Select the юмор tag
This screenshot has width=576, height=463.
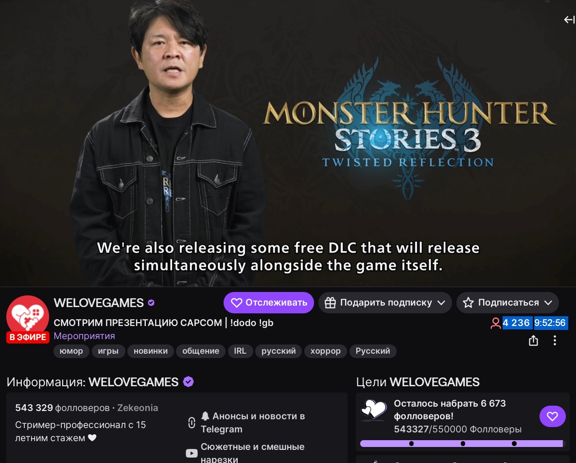pos(71,351)
